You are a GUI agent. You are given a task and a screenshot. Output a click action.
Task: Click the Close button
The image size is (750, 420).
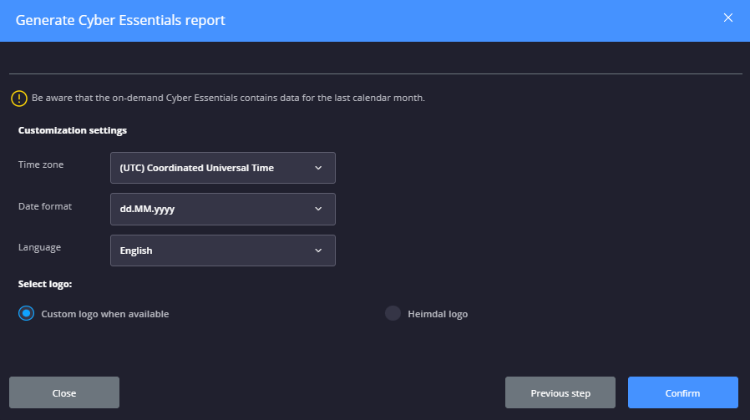(x=64, y=392)
